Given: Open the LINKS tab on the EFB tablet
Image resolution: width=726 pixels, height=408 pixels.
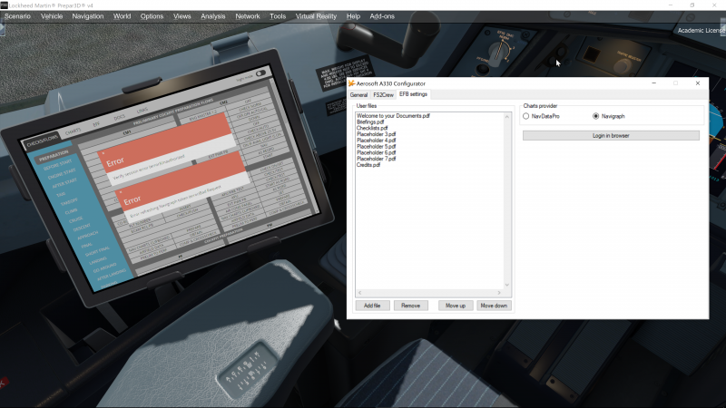Looking at the screenshot, I should [x=142, y=111].
